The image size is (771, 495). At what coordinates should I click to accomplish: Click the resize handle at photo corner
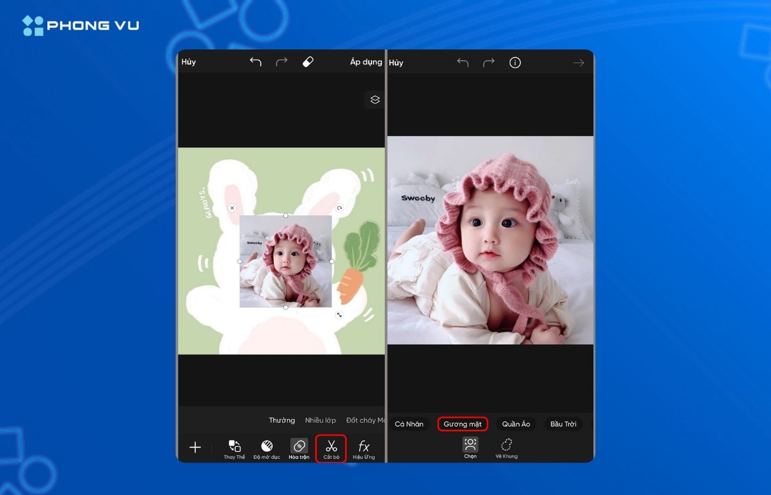pos(339,315)
